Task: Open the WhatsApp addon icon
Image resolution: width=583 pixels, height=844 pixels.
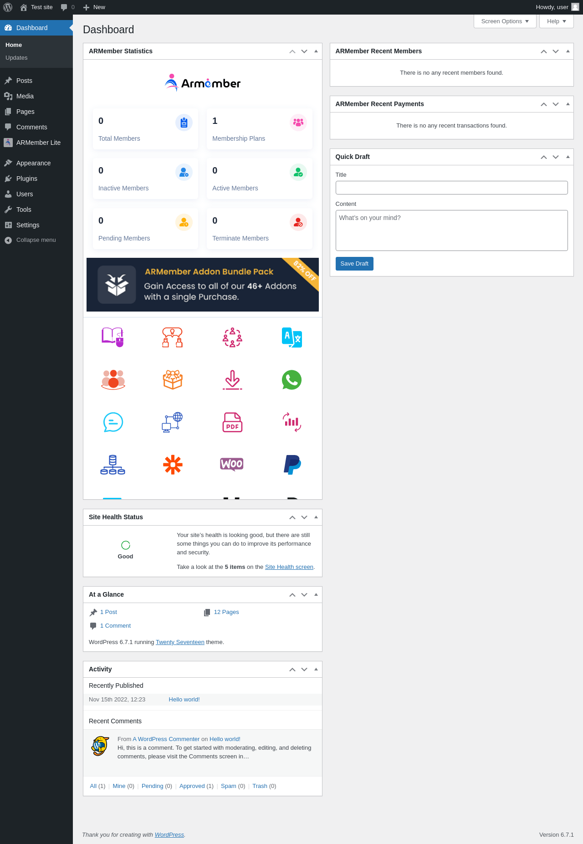Action: [292, 380]
